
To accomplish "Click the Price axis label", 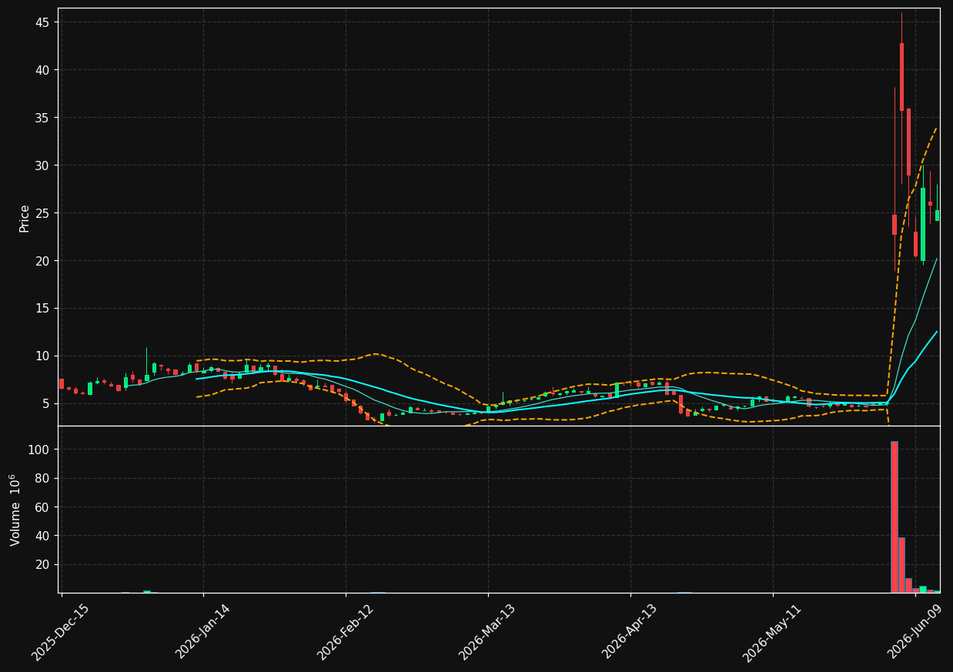I will 25,219.
